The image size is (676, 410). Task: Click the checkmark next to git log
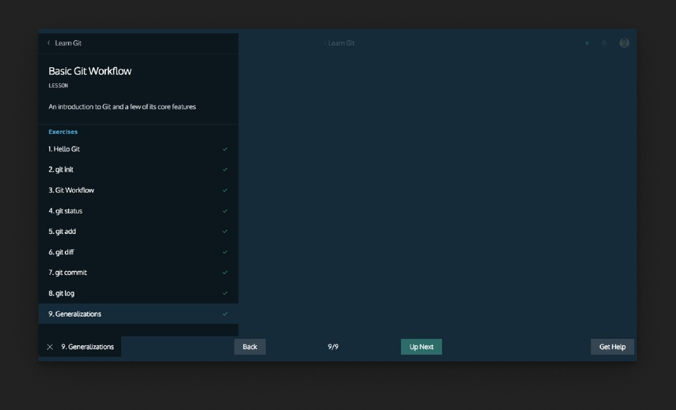pos(225,293)
